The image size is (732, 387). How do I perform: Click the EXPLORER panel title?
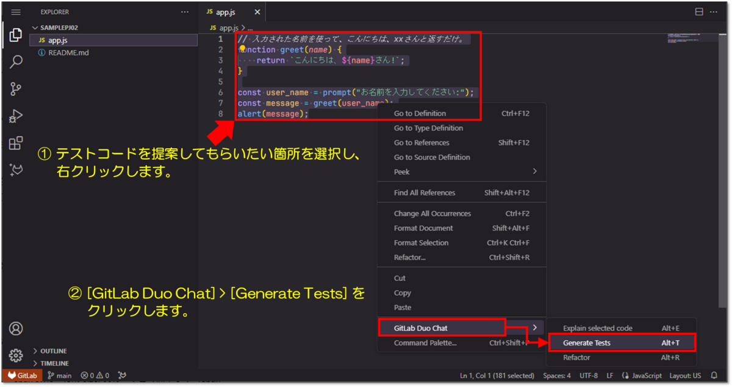click(54, 12)
